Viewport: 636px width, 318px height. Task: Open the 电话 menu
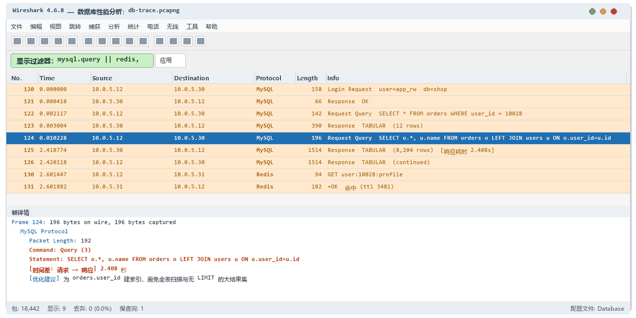[153, 27]
